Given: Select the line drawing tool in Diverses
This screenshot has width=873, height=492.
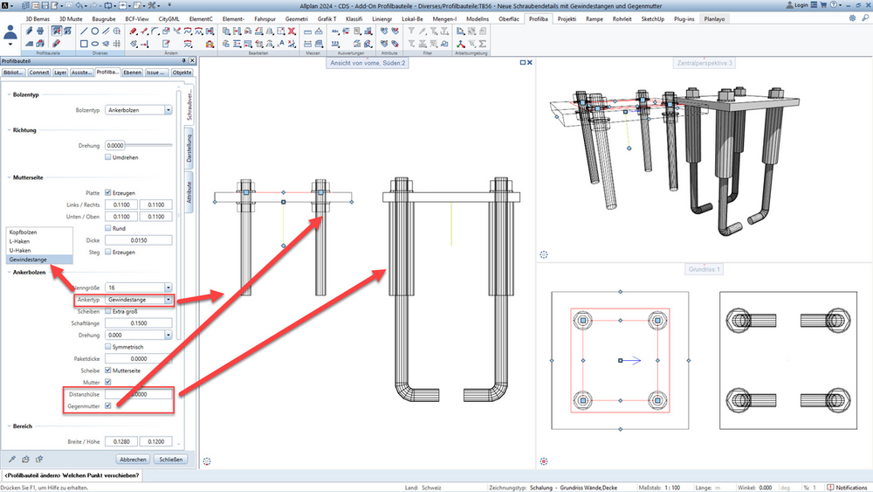Looking at the screenshot, I should click(x=84, y=31).
